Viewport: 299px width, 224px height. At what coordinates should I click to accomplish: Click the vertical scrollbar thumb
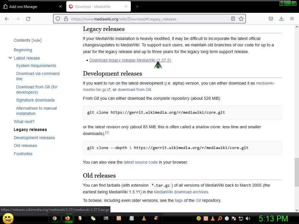point(297,172)
